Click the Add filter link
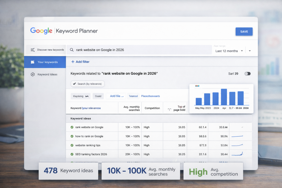282x188 pixels. (80, 62)
